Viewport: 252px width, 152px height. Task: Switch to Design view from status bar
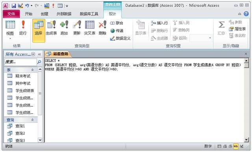point(241,146)
